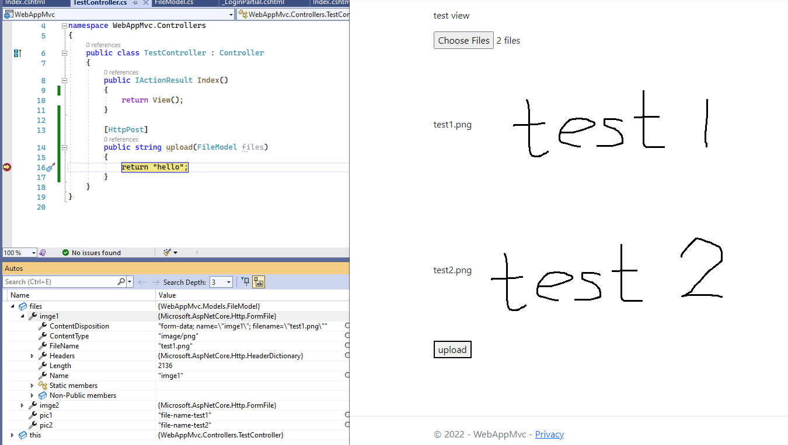Collapse the TestController class on line 6
This screenshot has height=445, width=788.
click(64, 53)
